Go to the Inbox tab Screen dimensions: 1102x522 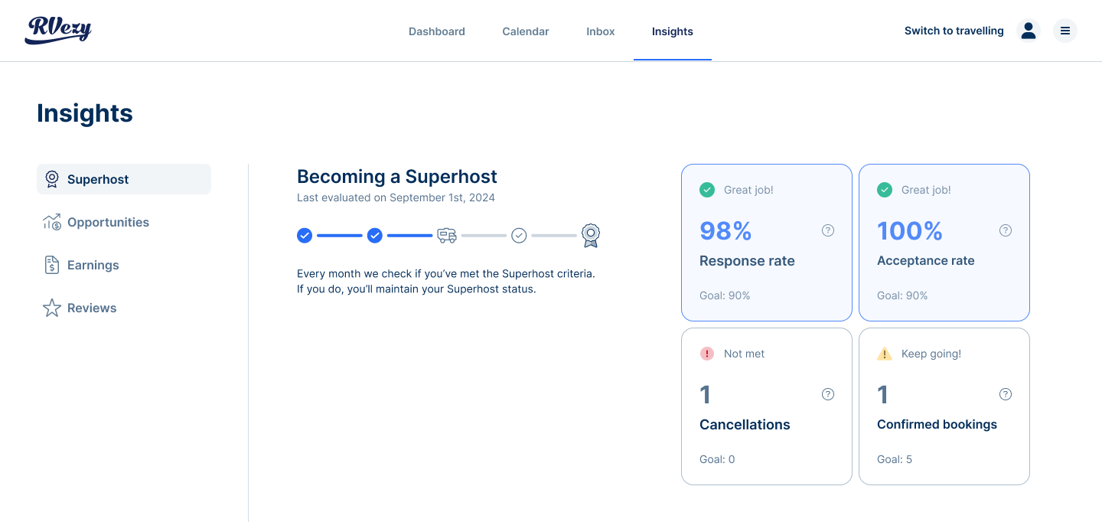[600, 31]
